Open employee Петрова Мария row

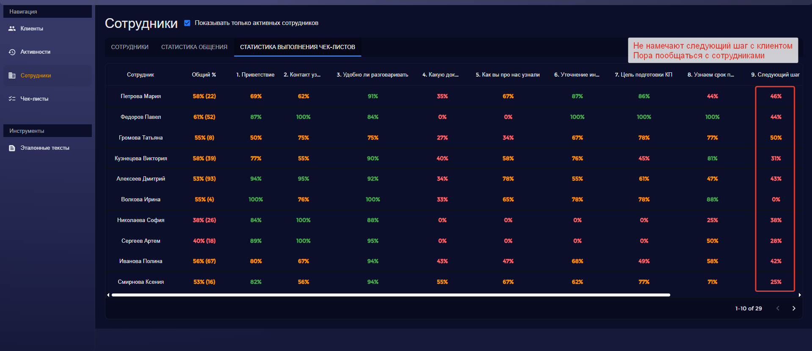pyautogui.click(x=140, y=96)
